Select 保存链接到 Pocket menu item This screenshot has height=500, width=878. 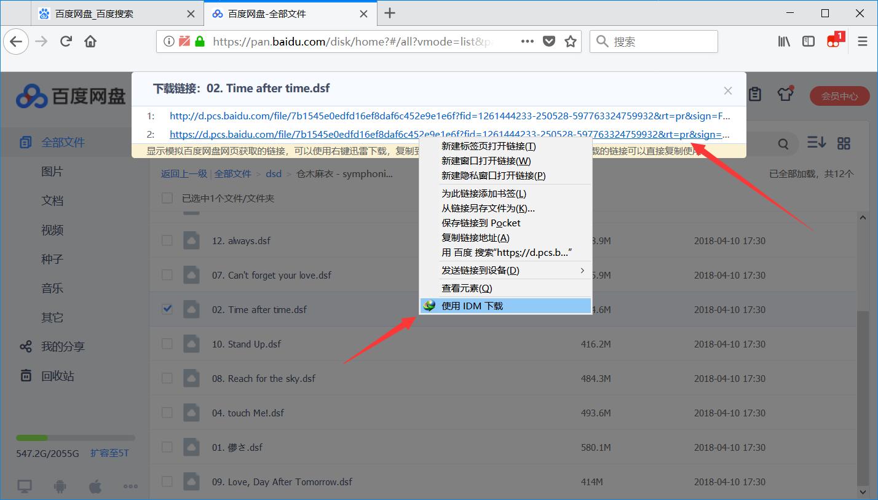505,223
